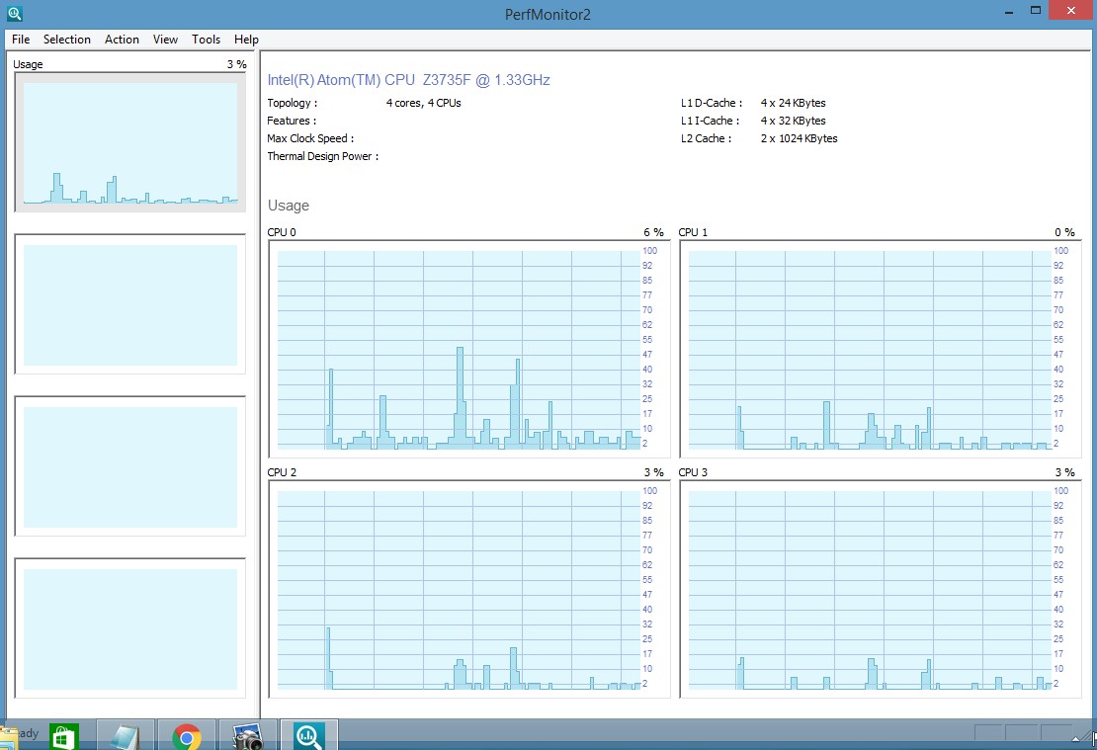Open the Help menu
The image size is (1097, 750).
246,40
